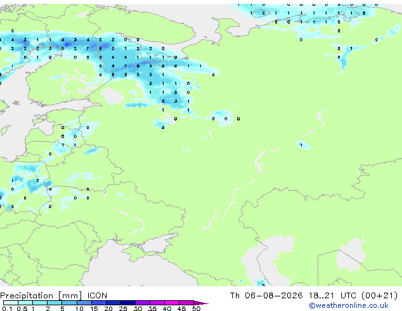The width and height of the screenshot is (402, 311).
Task: Click the '(00+21)' forecast offset text
Action: 379,296
